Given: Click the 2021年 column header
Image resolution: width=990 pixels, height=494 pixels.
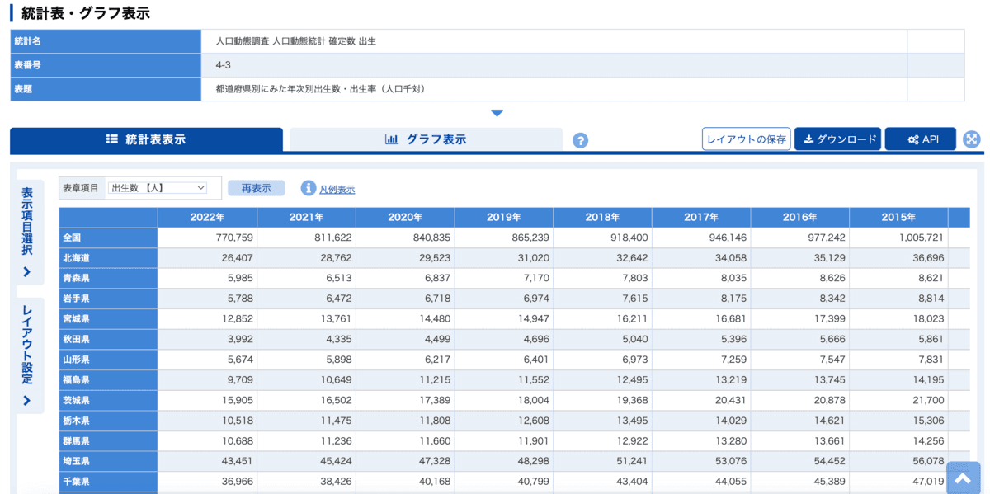Looking at the screenshot, I should click(x=306, y=217).
